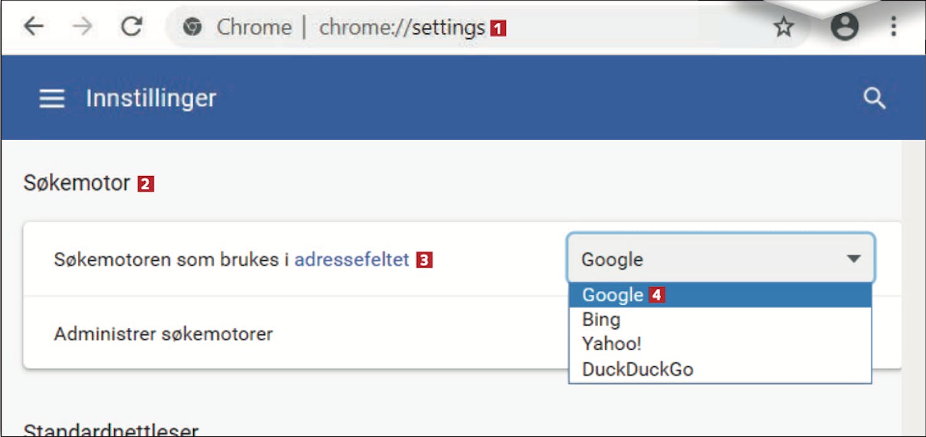Select DuckDuckGo from the dropdown
The height and width of the screenshot is (437, 926).
pyautogui.click(x=638, y=369)
